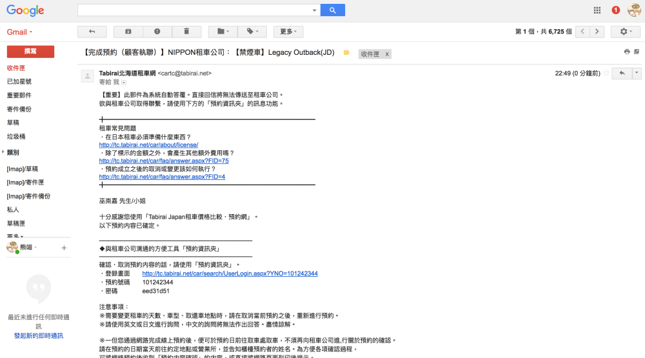Go to the older conversation arrow
Viewport: 645px width, 358px height.
pos(597,32)
